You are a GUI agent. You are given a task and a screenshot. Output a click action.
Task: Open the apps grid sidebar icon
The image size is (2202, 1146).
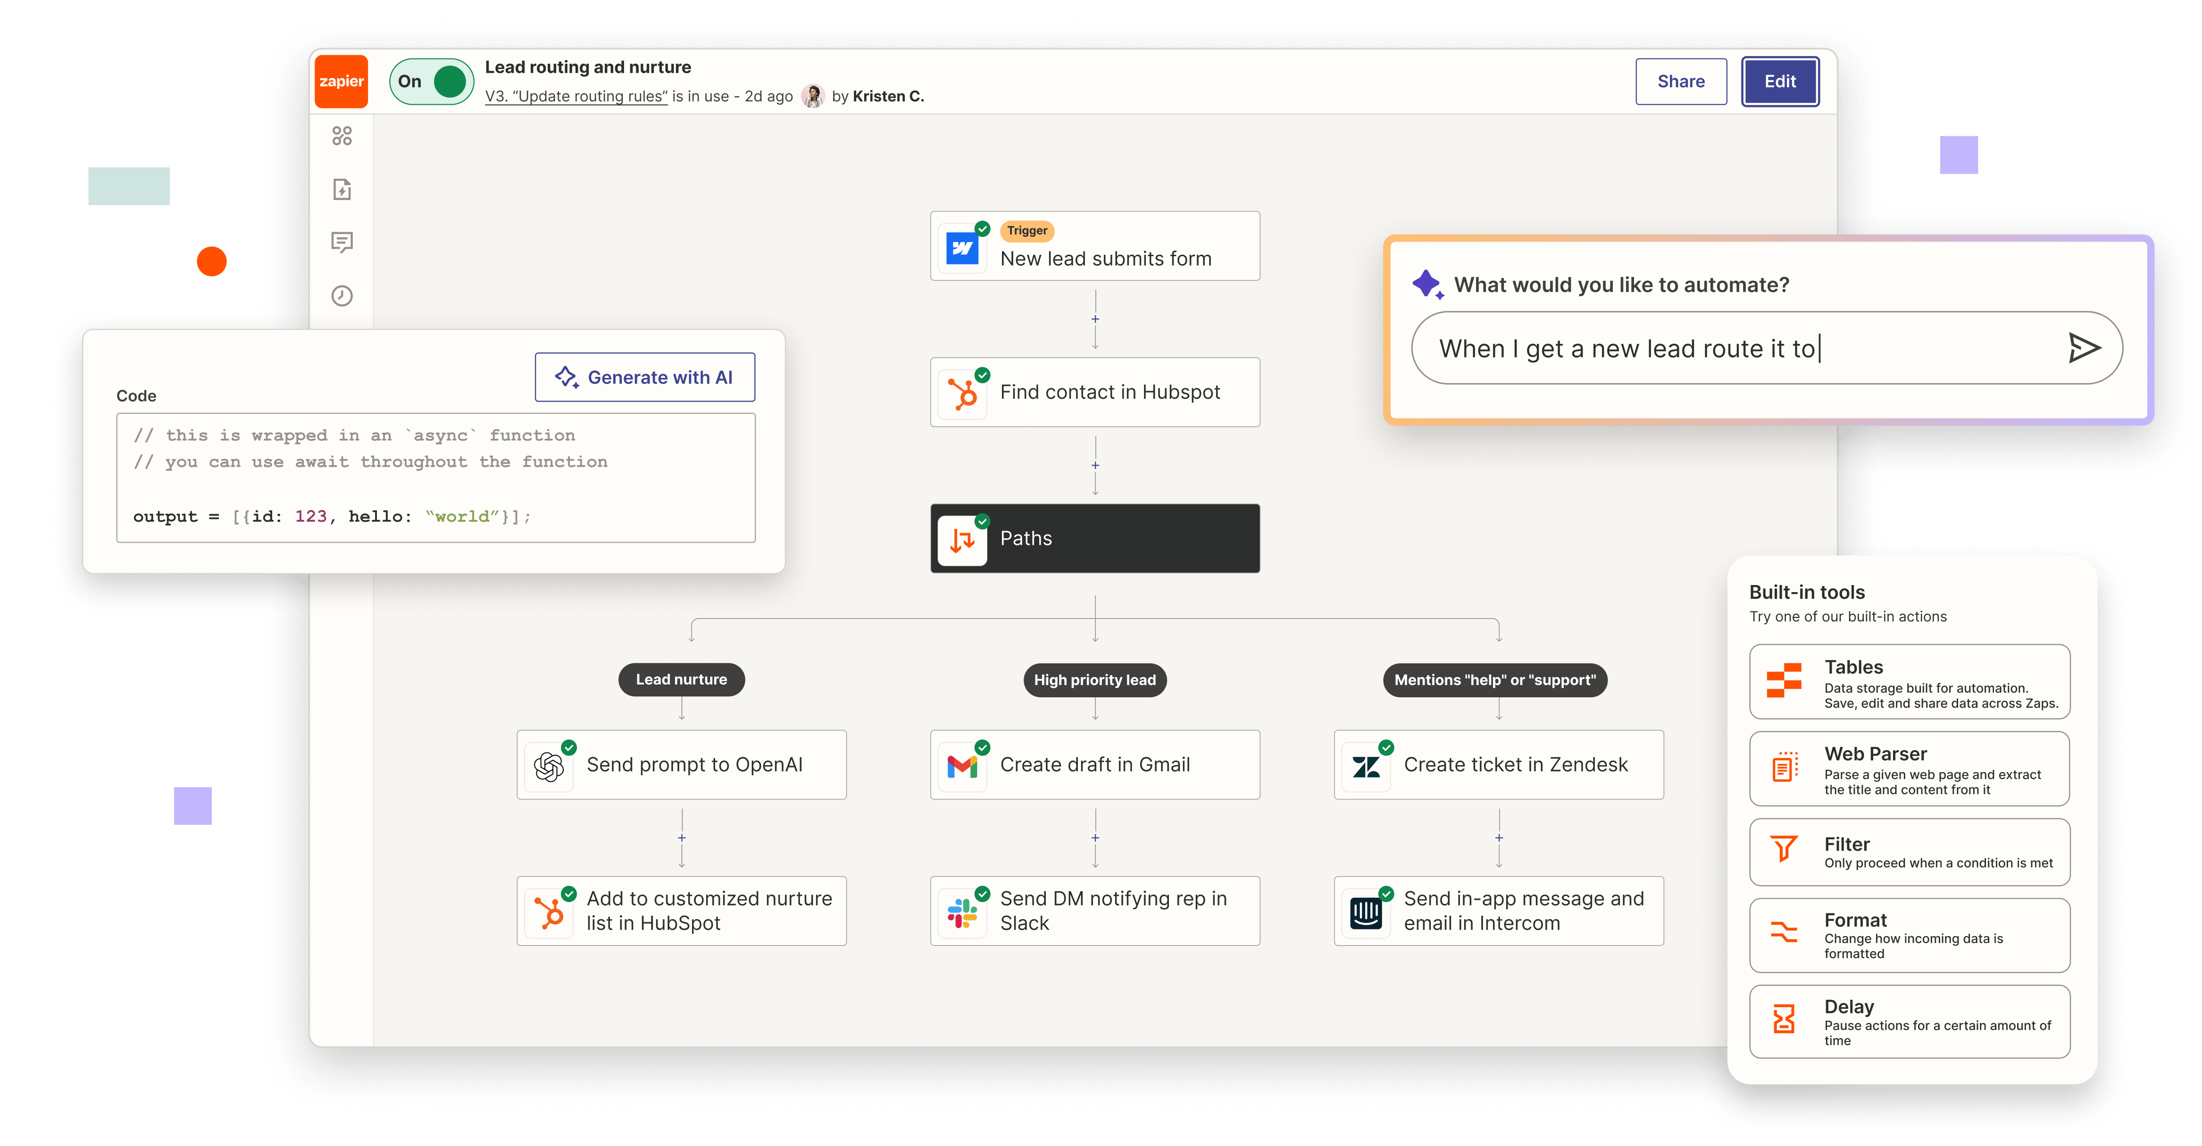tap(342, 136)
